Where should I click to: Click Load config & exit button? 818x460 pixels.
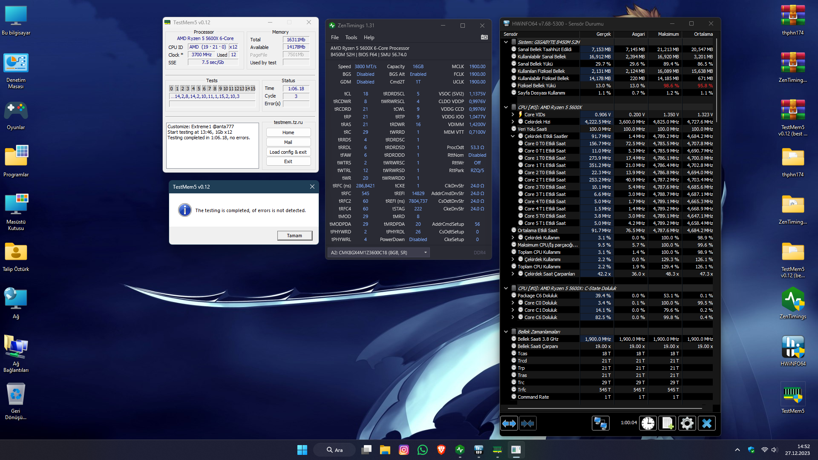pos(288,152)
